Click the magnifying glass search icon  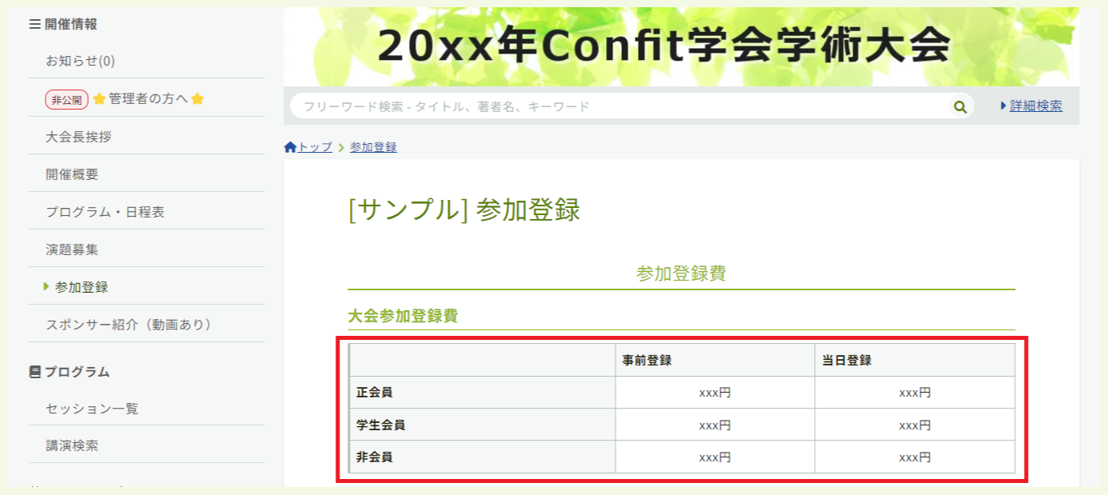[x=960, y=106]
